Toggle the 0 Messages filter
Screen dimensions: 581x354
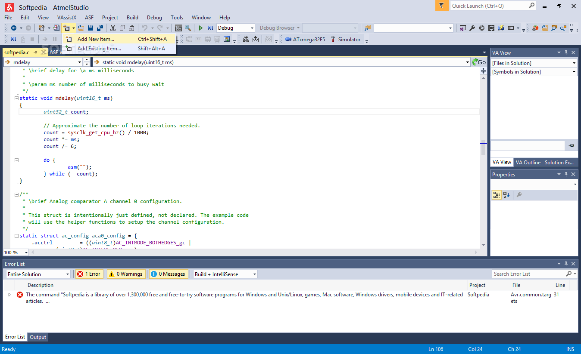pos(169,274)
